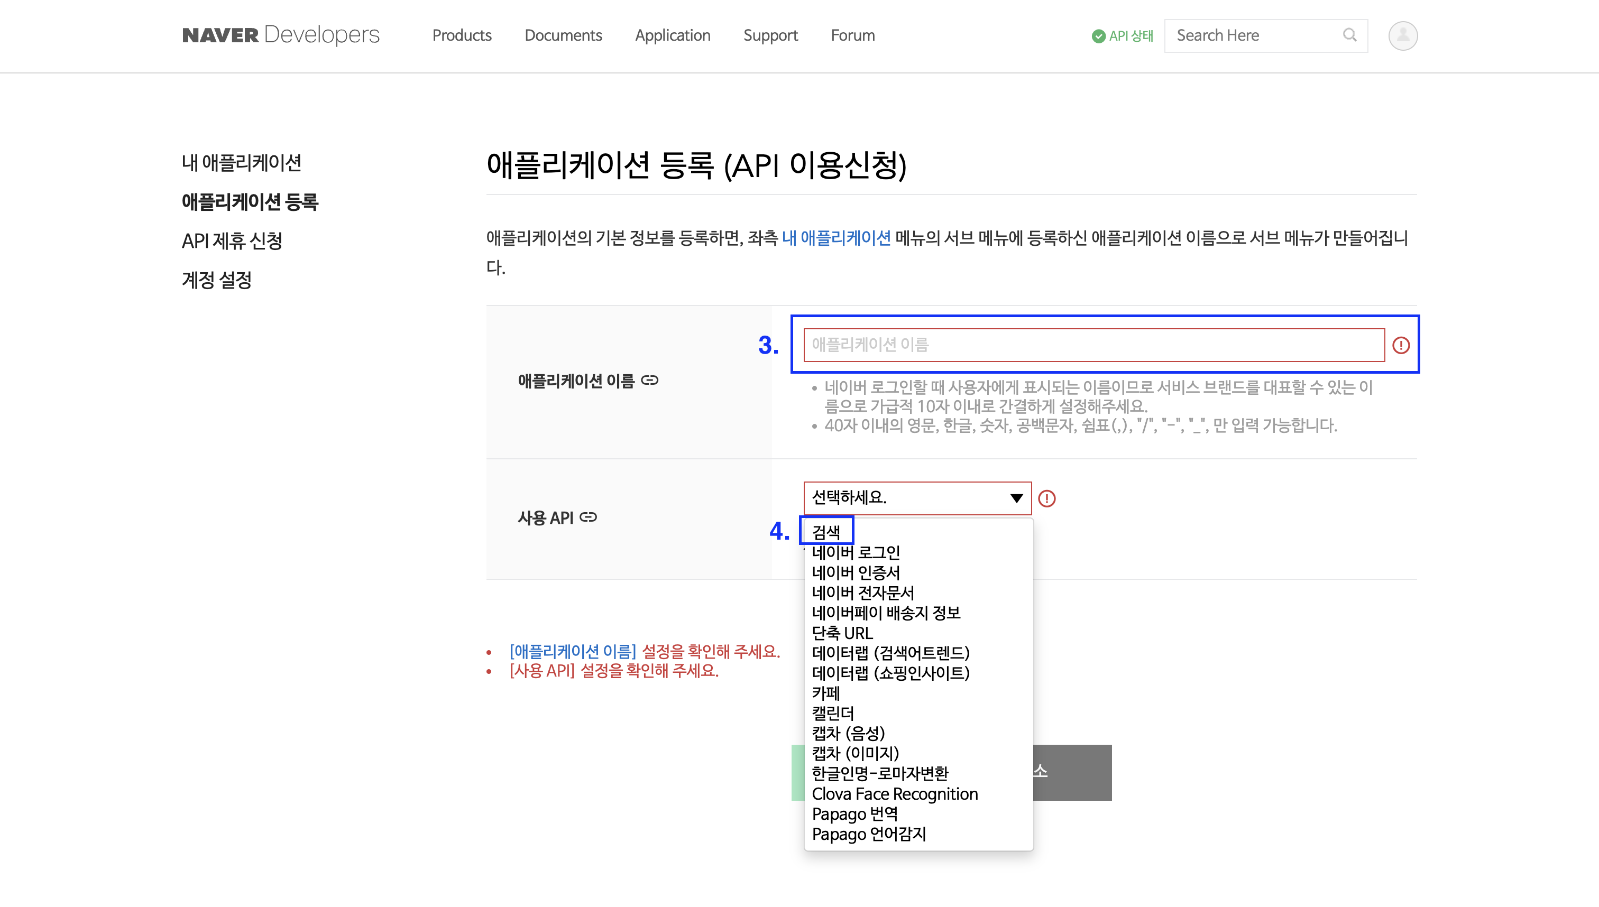Click the 애플리케이션 이름 input field
The width and height of the screenshot is (1599, 907).
click(x=1093, y=345)
